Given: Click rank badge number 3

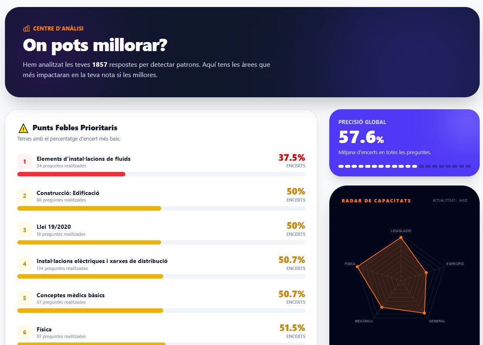Looking at the screenshot, I should (24, 230).
